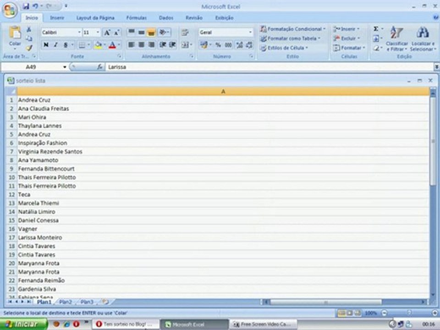This screenshot has height=330, width=440.
Task: Open the Dados ribbon tab
Action: 166,18
